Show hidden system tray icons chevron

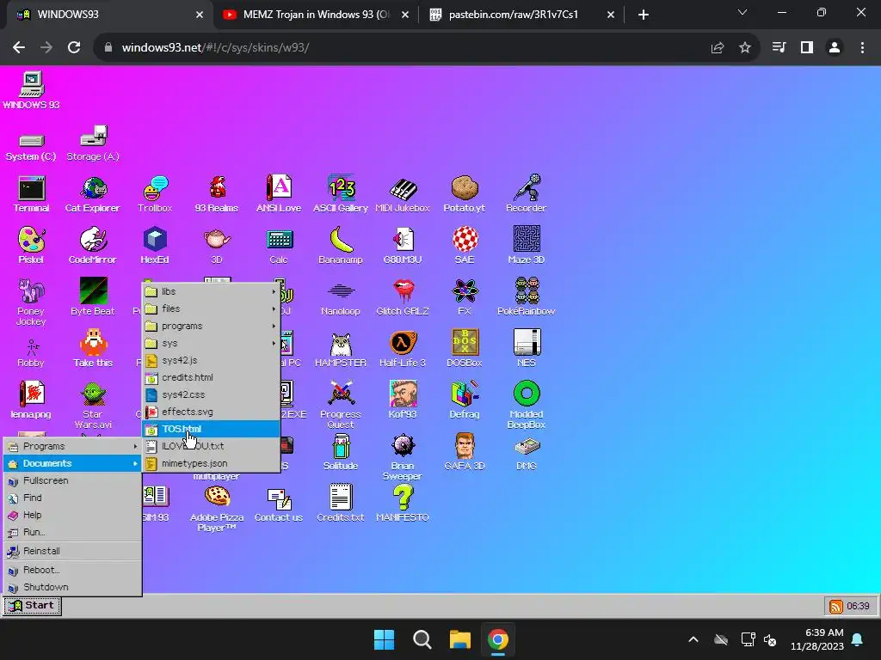click(693, 639)
